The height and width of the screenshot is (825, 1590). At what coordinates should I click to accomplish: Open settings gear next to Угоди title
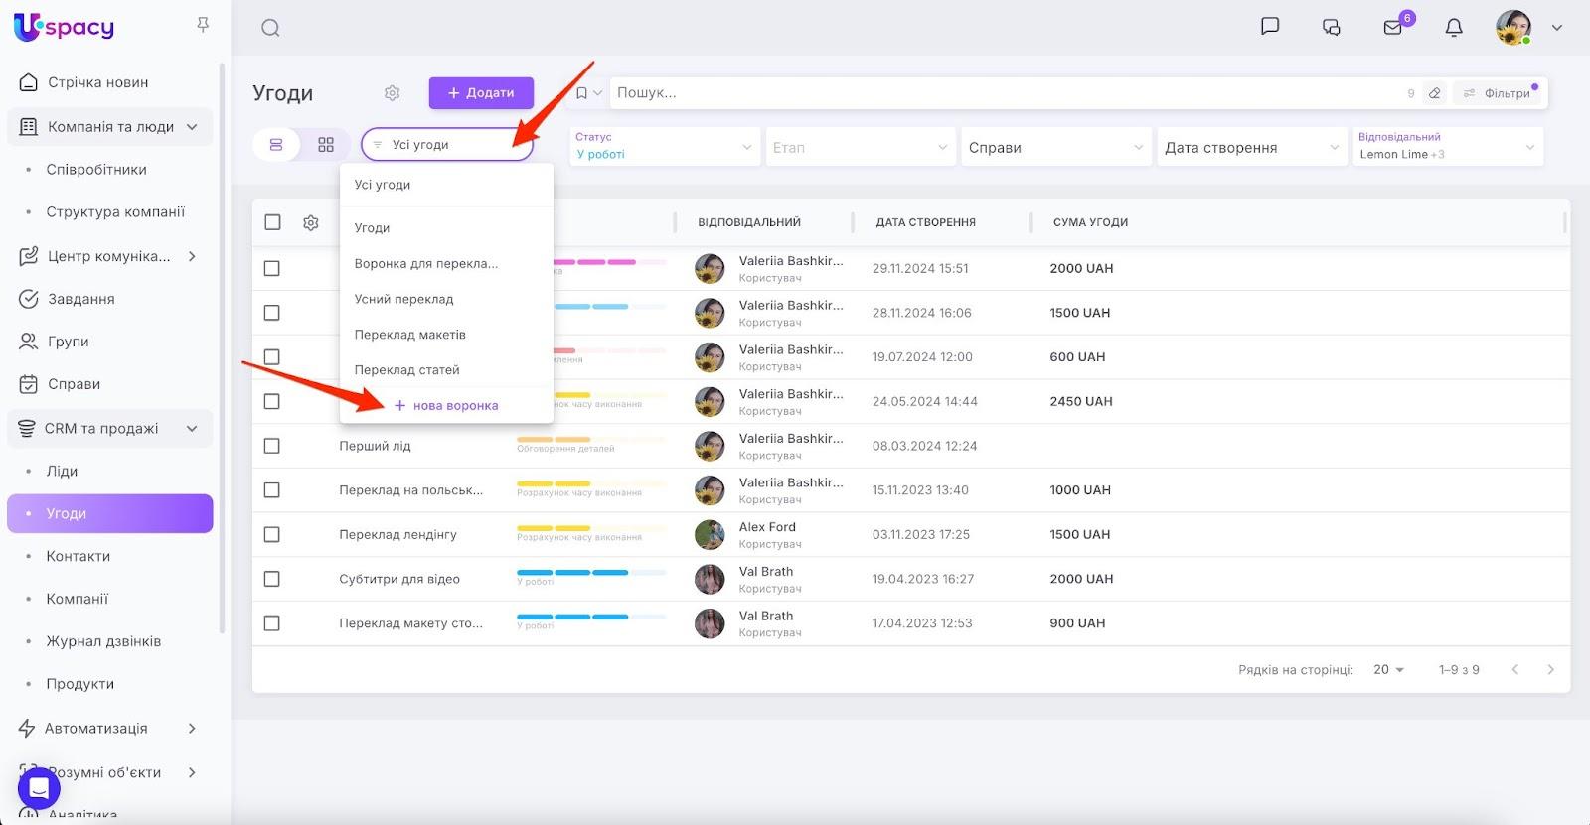point(392,93)
